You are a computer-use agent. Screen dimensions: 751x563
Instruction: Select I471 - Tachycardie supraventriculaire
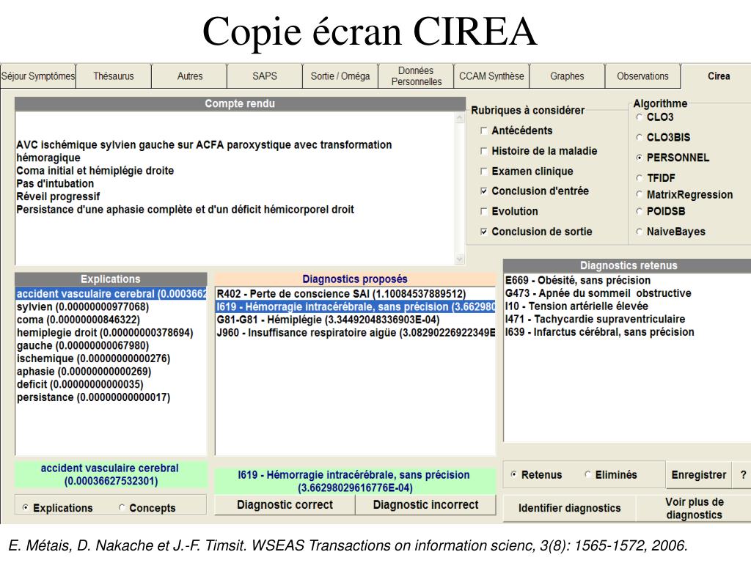628,319
